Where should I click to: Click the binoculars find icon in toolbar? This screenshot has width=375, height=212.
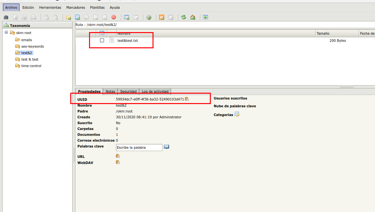pyautogui.click(x=6, y=18)
